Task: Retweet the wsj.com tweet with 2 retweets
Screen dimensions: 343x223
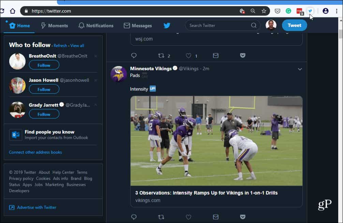Action: pyautogui.click(x=161, y=56)
